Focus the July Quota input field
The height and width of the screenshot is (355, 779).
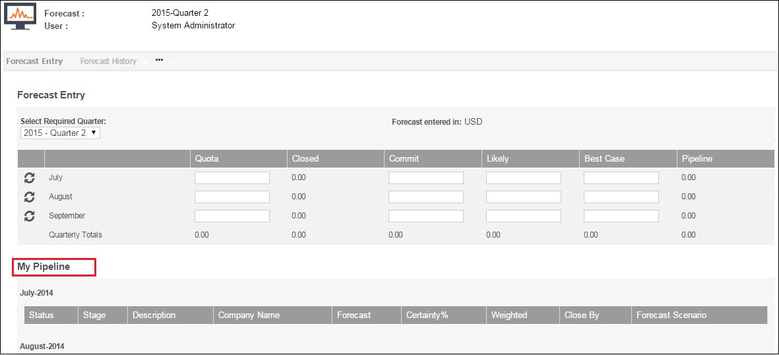tap(232, 178)
